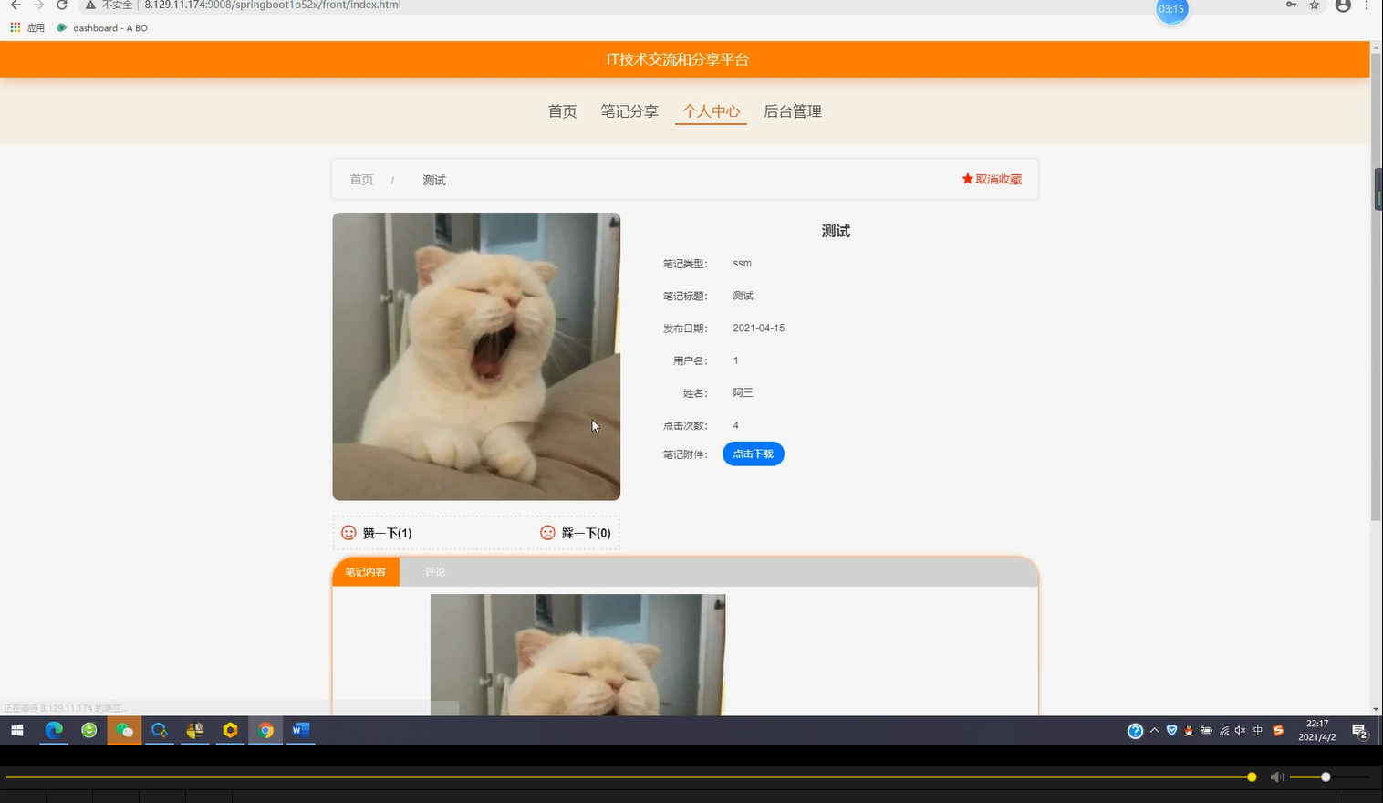Switch to the 评论 tab
This screenshot has width=1383, height=803.
point(434,572)
